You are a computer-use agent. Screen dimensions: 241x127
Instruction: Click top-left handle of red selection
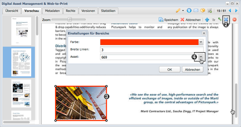pyautogui.click(x=56, y=86)
